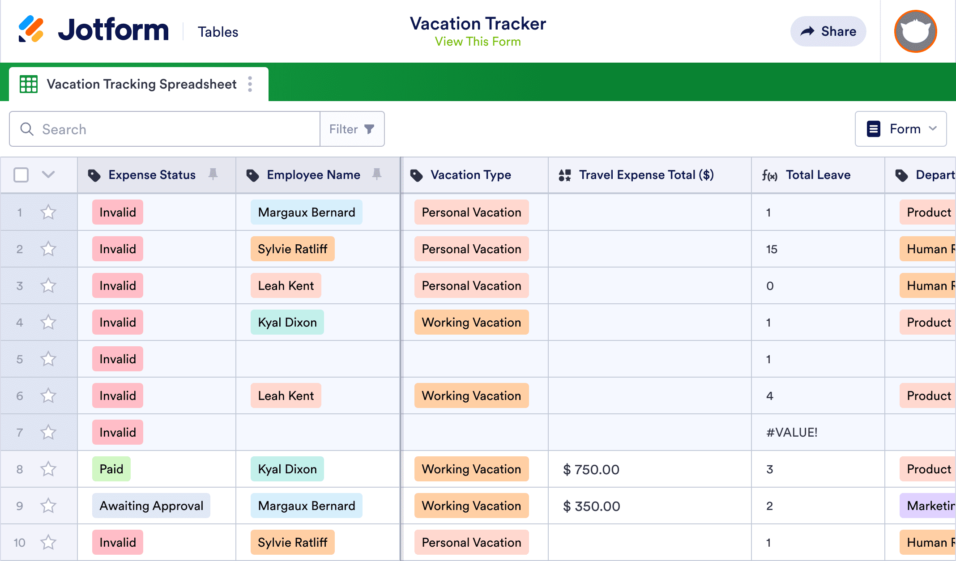Image resolution: width=956 pixels, height=561 pixels.
Task: Click the Tables label icon
Action: coord(218,31)
